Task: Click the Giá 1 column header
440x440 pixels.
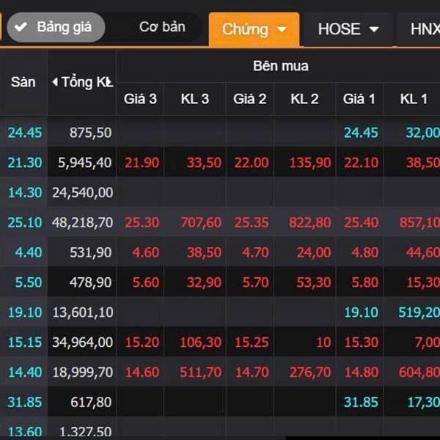Action: tap(360, 99)
